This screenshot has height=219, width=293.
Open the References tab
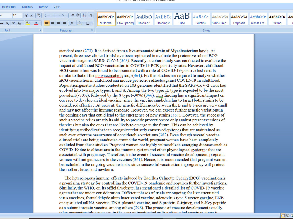[x=9, y=7]
